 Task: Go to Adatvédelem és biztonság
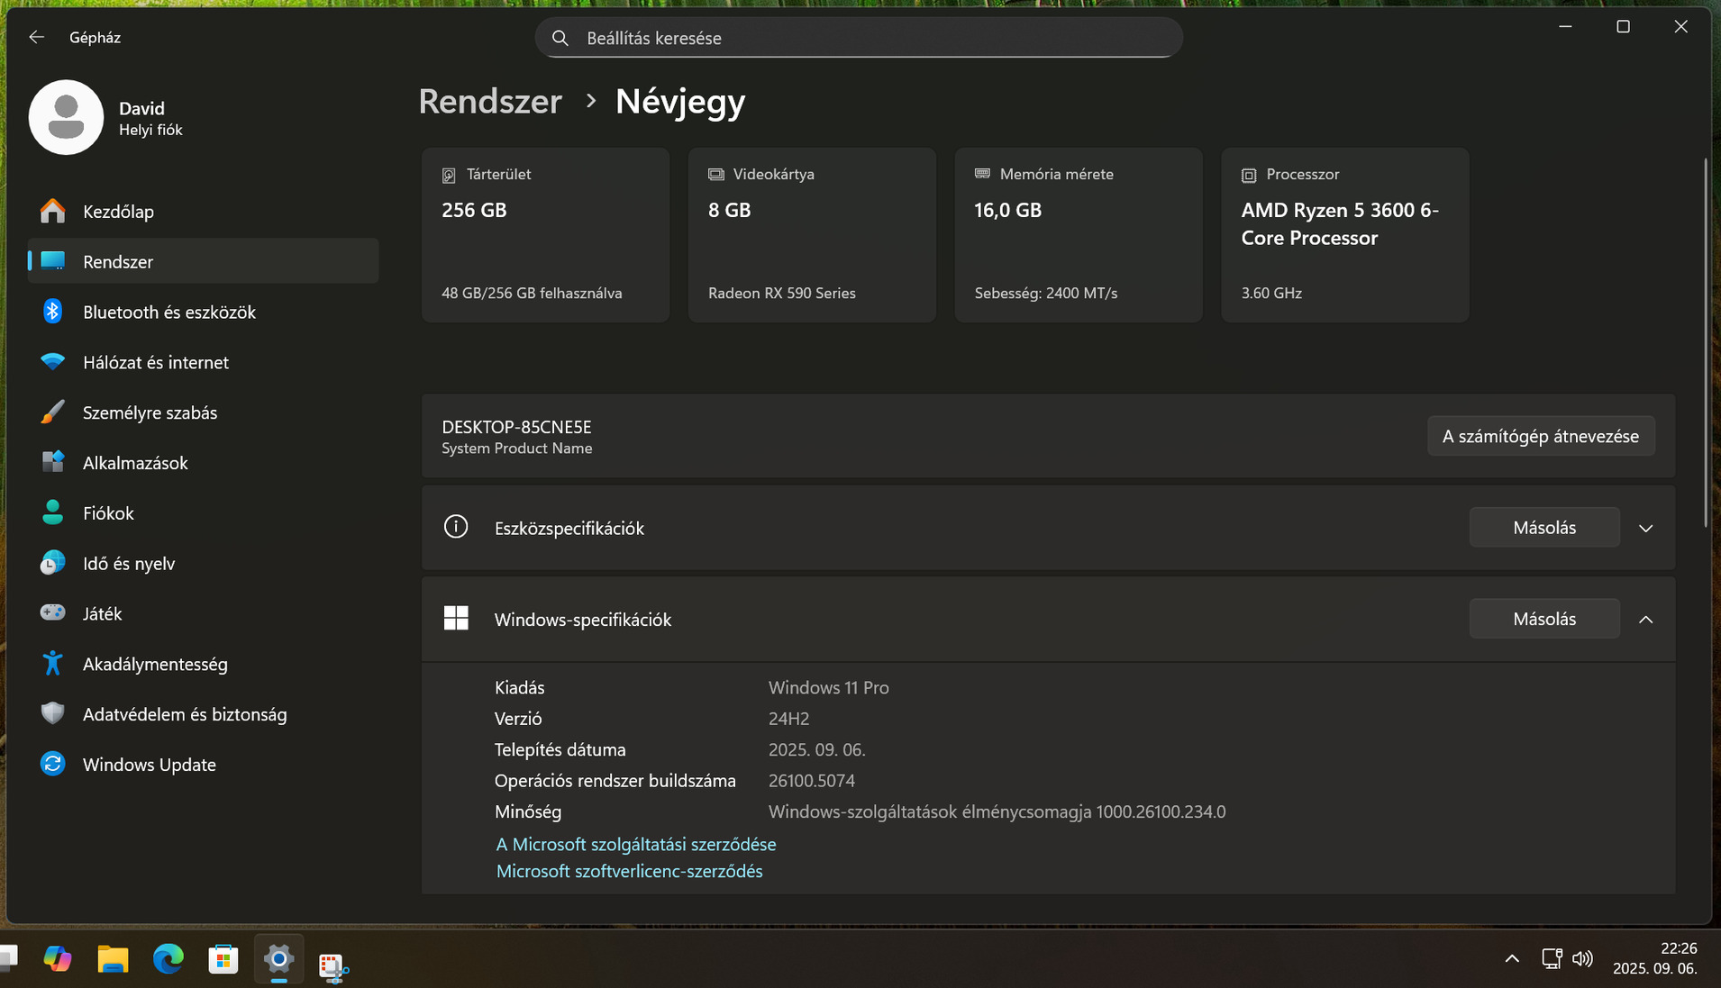click(203, 714)
